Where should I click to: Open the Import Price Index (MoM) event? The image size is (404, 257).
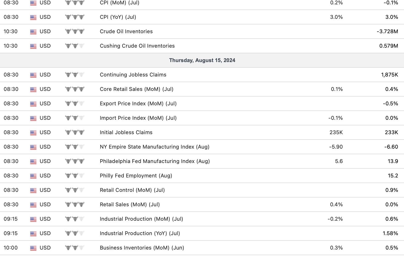pyautogui.click(x=138, y=118)
